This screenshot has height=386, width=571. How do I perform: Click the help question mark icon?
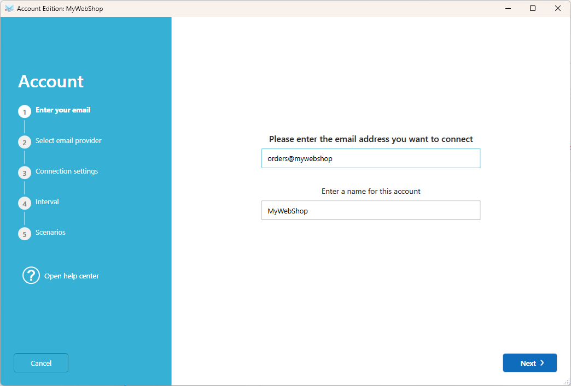coord(31,276)
